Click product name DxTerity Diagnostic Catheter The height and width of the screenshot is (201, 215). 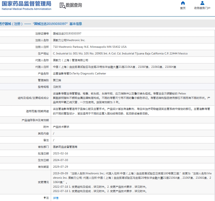coord(80,74)
